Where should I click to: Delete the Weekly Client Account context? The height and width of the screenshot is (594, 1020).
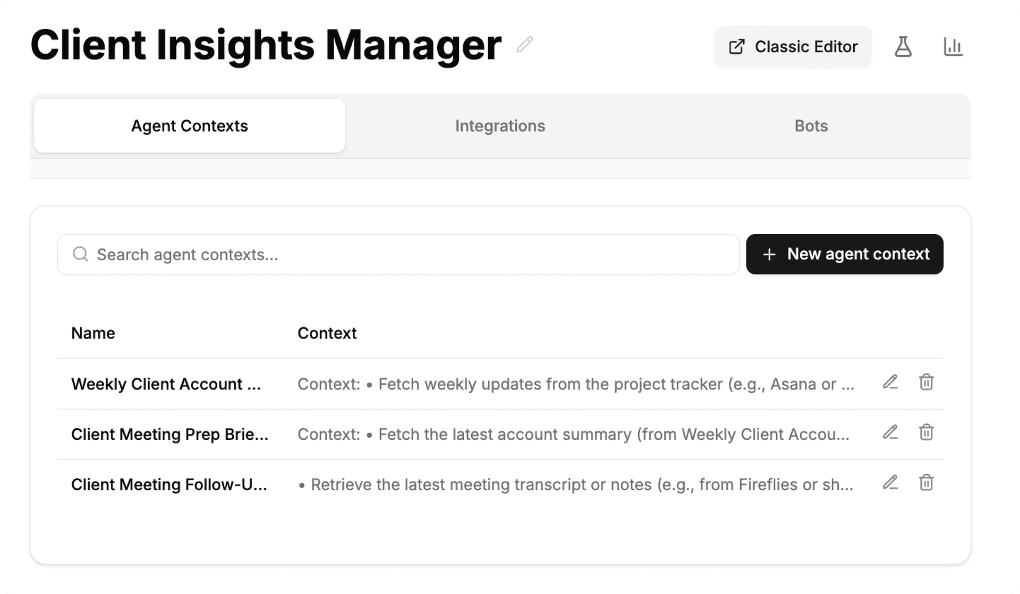click(926, 382)
